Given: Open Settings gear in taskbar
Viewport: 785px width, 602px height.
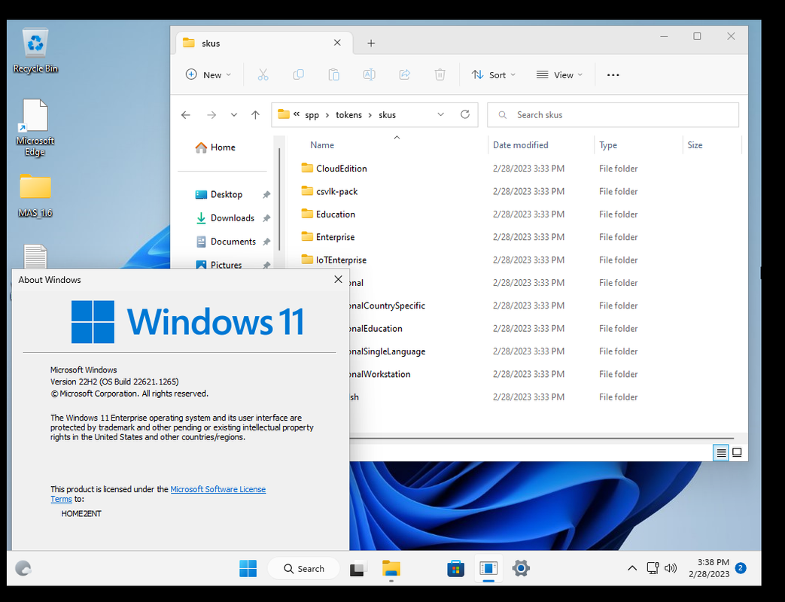Looking at the screenshot, I should point(521,568).
